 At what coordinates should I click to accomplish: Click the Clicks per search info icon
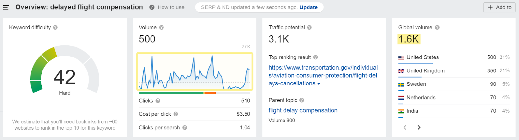coord(185,128)
